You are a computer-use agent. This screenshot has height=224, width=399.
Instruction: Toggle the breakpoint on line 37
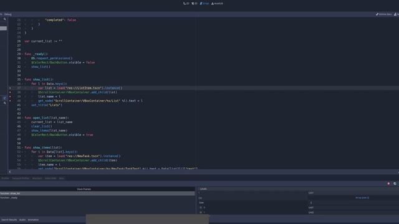click(x=10, y=88)
